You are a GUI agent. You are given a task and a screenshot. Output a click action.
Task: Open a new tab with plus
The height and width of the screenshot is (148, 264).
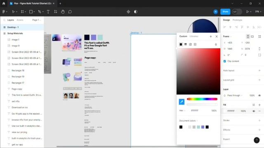pyautogui.click(x=60, y=3)
